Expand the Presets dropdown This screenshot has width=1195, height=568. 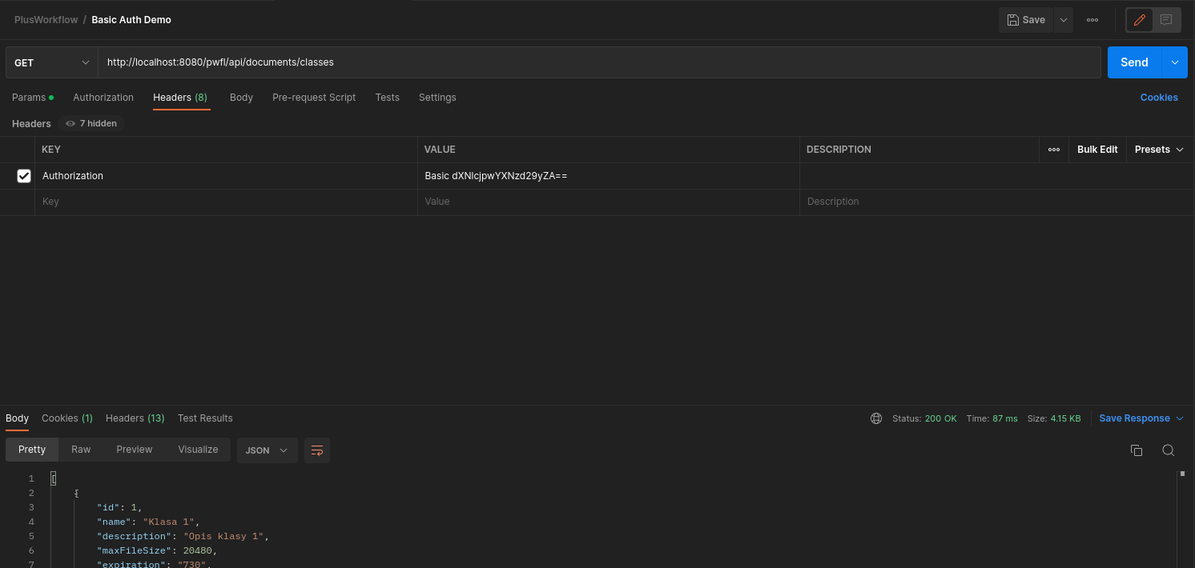pos(1159,150)
